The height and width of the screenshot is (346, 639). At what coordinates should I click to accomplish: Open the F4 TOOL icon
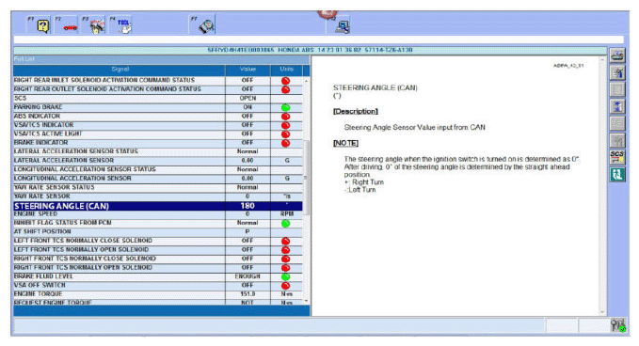click(121, 25)
